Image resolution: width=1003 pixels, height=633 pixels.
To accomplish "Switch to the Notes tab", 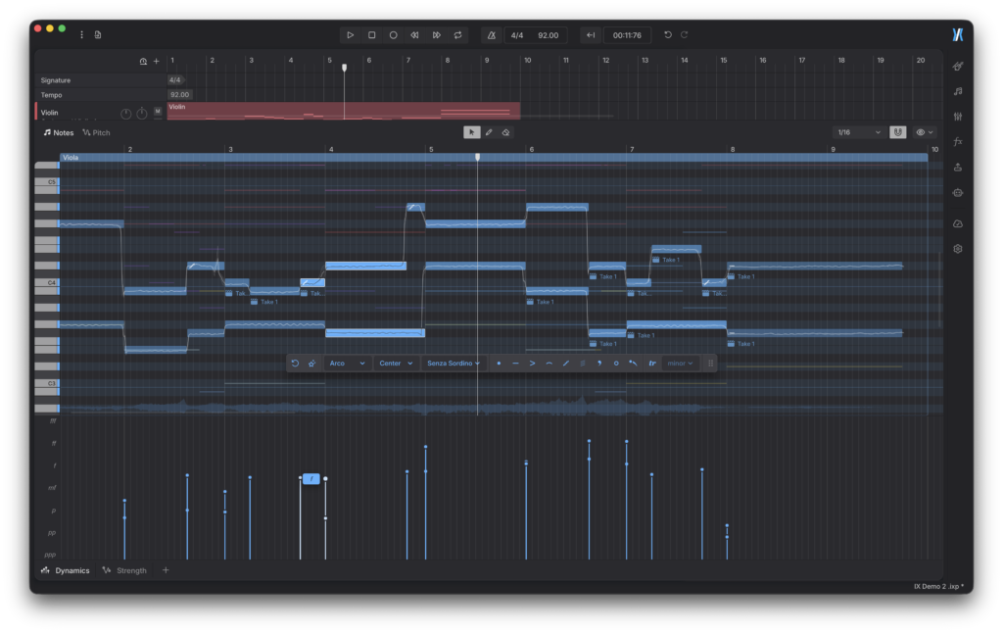I will point(58,132).
